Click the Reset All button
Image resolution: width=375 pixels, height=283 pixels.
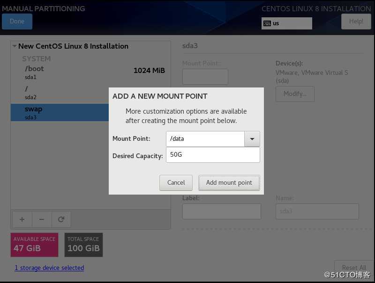click(354, 268)
